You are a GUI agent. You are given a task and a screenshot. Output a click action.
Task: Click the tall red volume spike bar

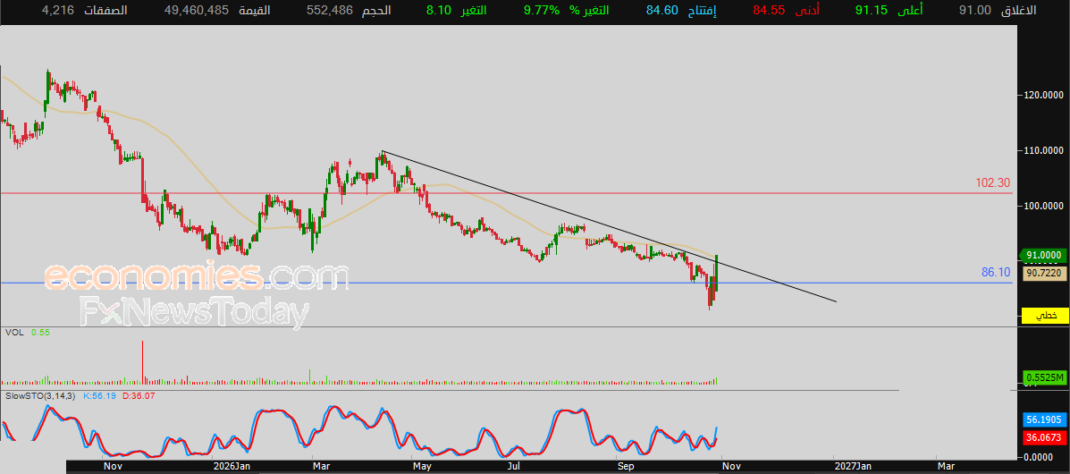[x=143, y=362]
